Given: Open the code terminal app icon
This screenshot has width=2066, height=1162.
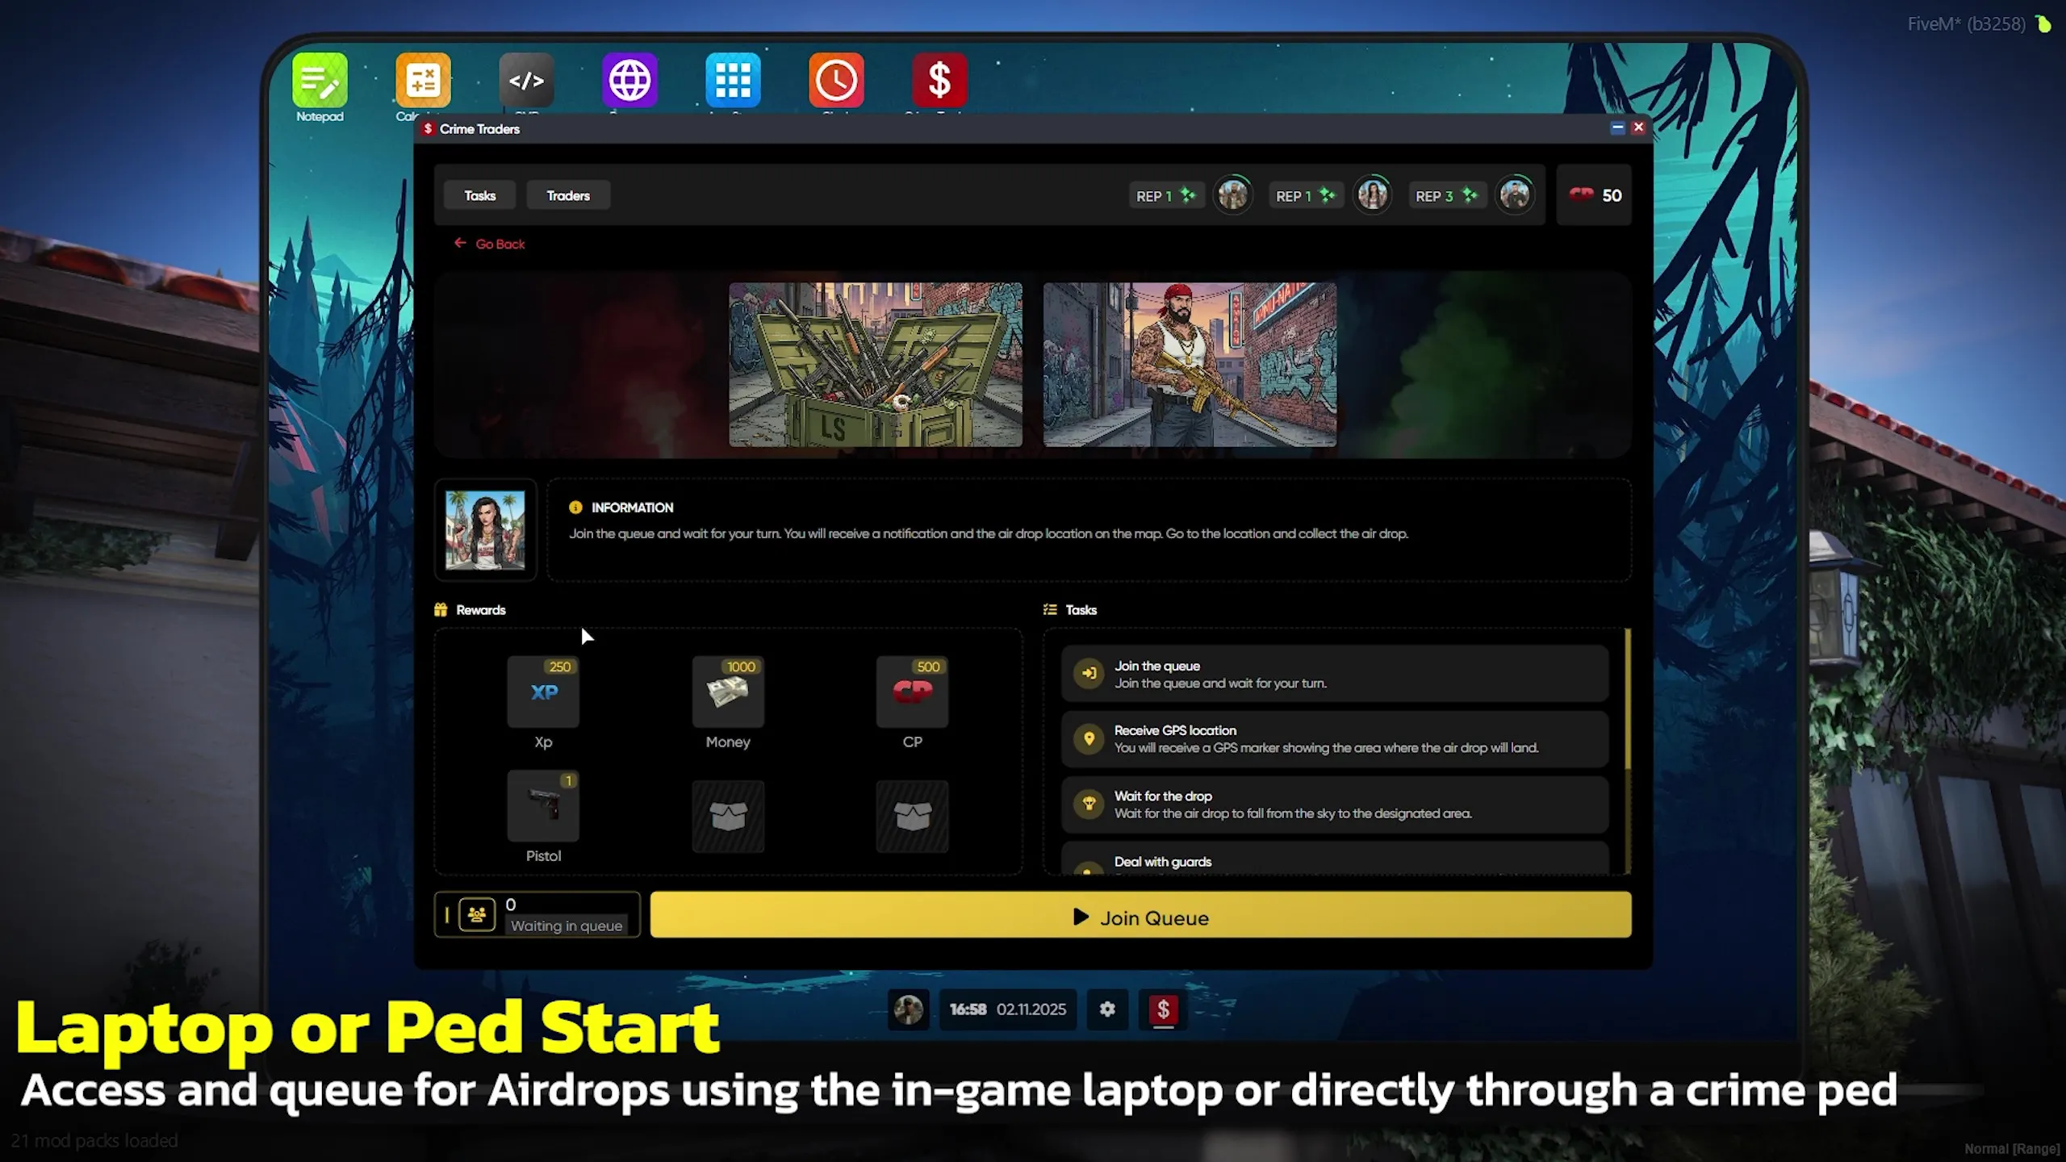Looking at the screenshot, I should tap(526, 81).
